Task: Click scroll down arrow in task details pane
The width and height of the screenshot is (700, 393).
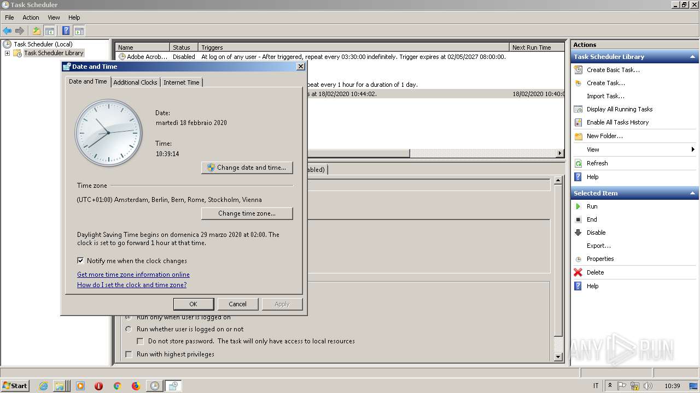Action: click(x=558, y=357)
